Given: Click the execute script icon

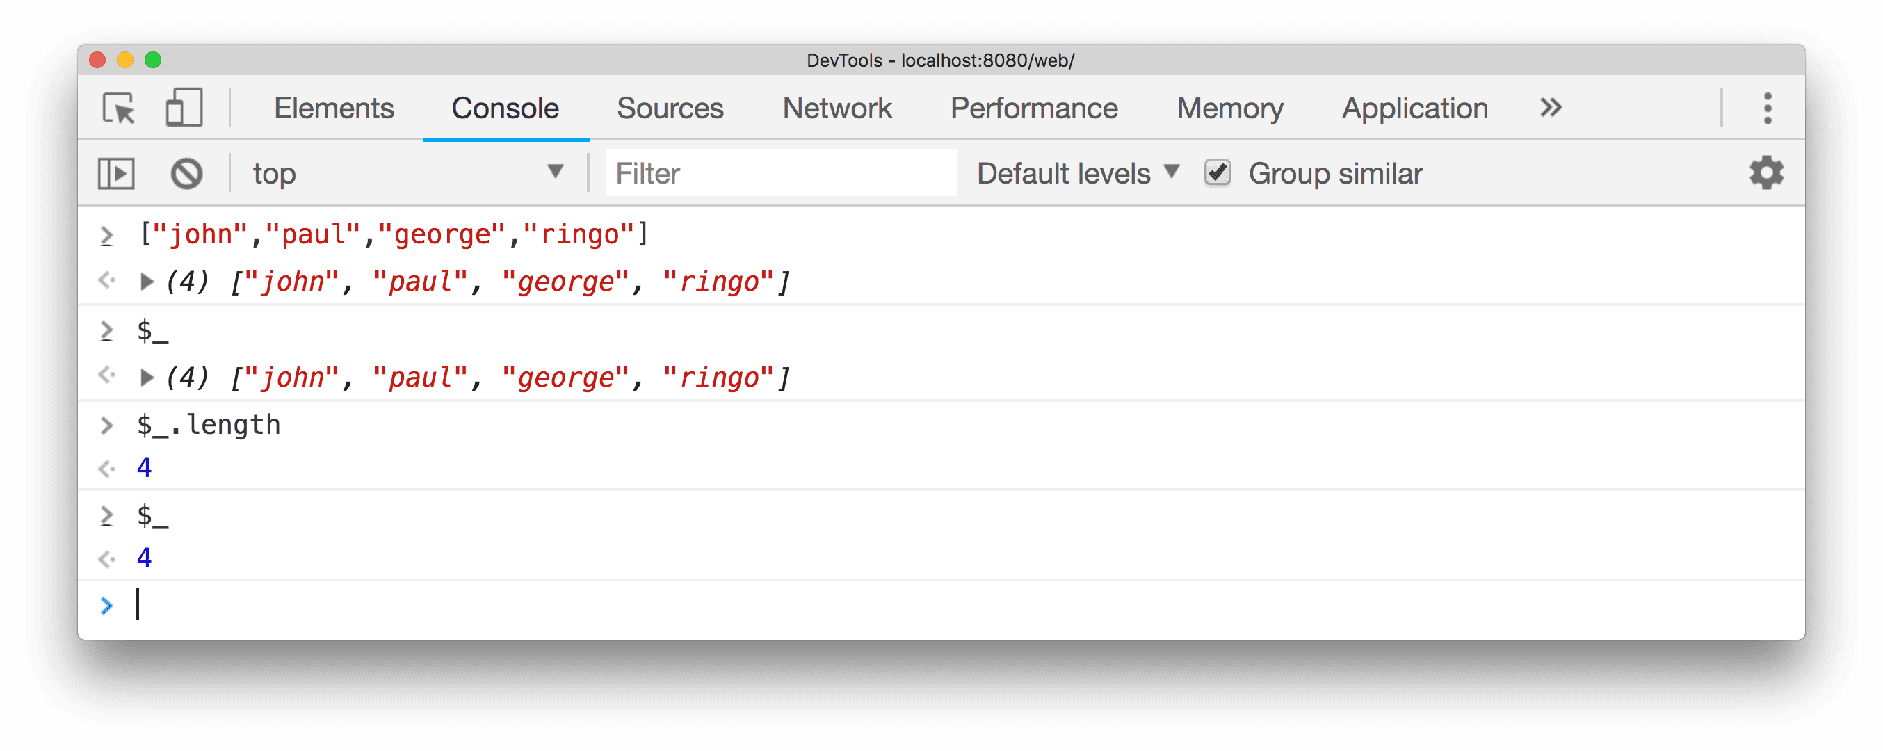Looking at the screenshot, I should (x=118, y=170).
